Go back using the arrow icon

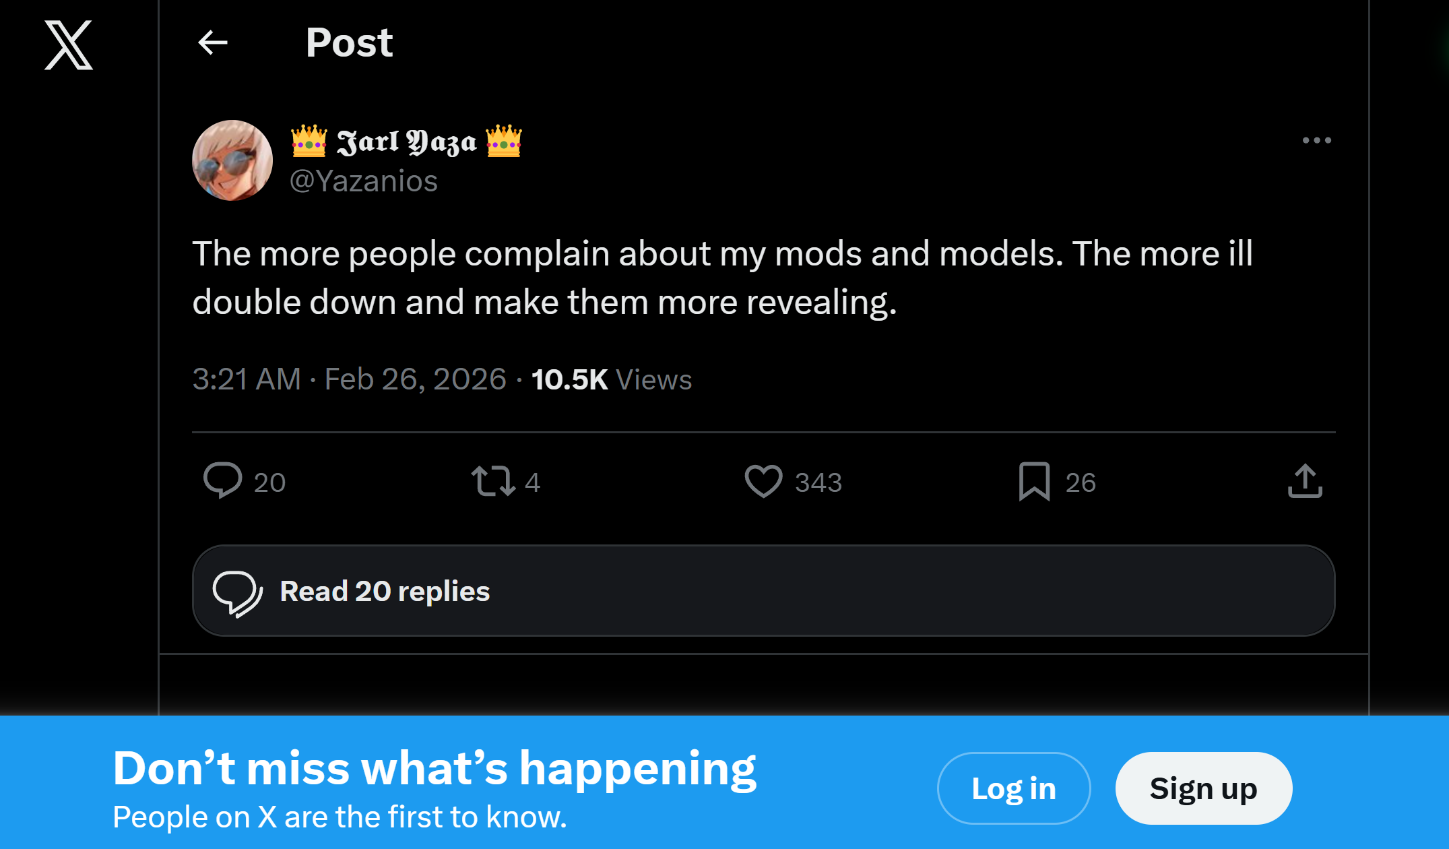[213, 42]
